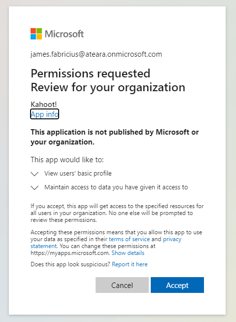Expand the Maintain access to data chevron
The width and height of the screenshot is (236, 322).
click(34, 188)
